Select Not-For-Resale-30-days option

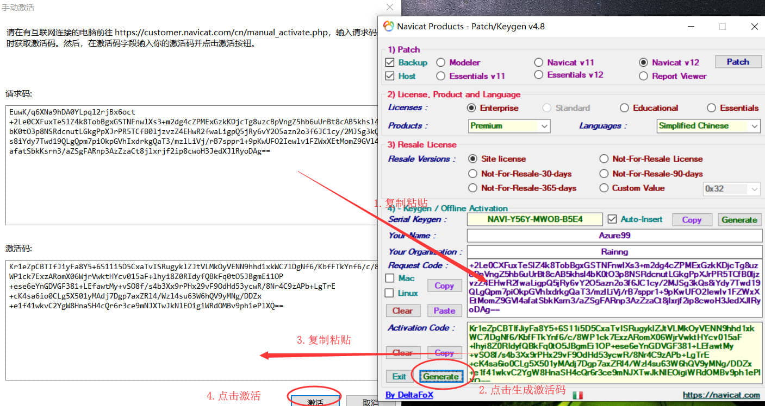(472, 174)
